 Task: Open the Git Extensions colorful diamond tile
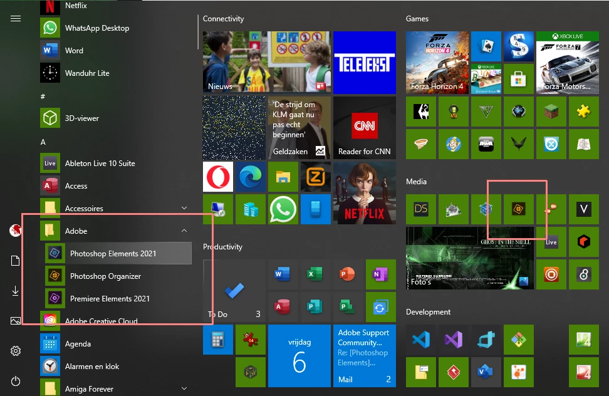click(519, 340)
